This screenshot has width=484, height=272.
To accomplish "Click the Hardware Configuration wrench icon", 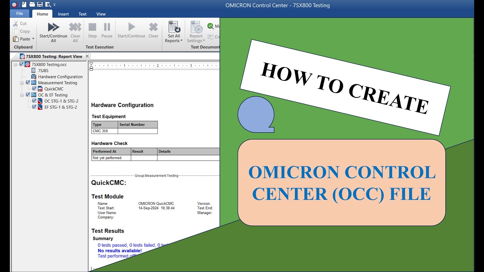I will [x=34, y=77].
